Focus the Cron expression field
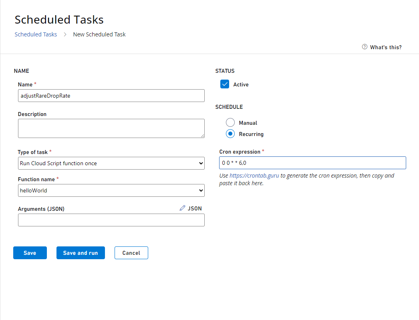 312,163
